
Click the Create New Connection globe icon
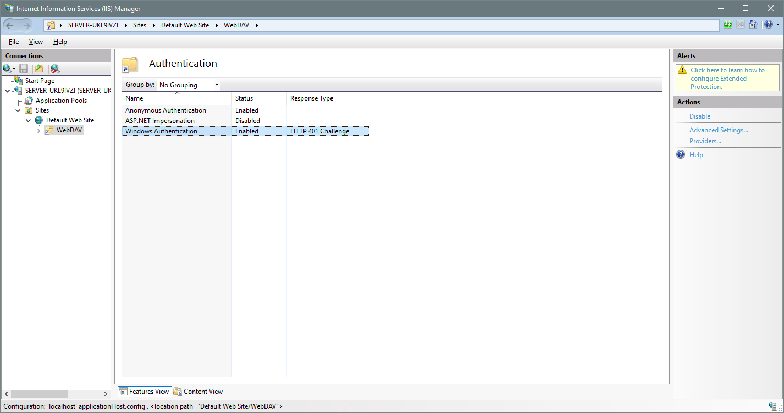7,69
